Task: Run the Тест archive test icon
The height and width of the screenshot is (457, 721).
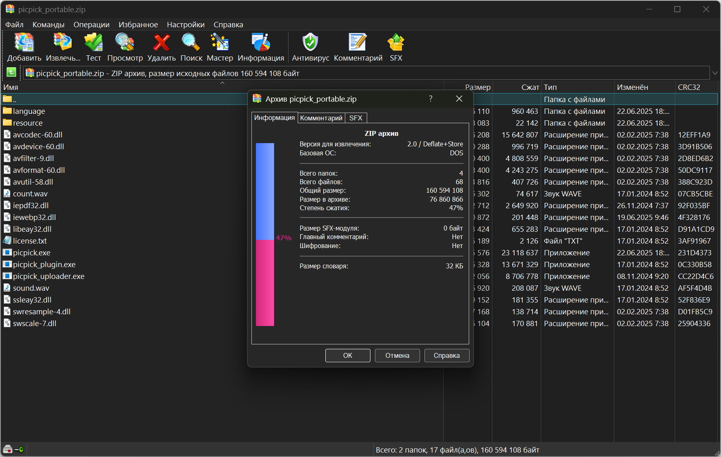Action: click(93, 42)
